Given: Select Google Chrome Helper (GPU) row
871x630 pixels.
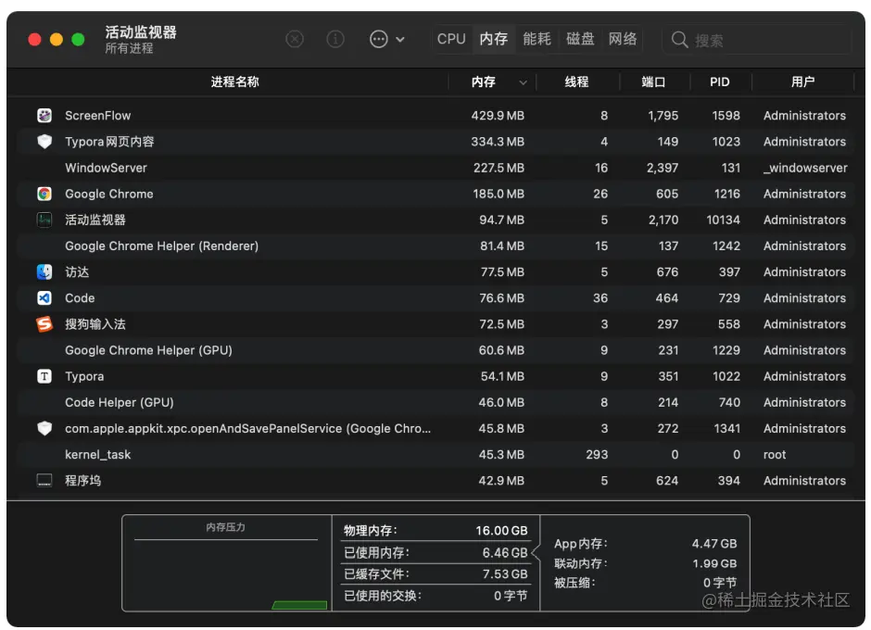Looking at the screenshot, I should pos(435,350).
